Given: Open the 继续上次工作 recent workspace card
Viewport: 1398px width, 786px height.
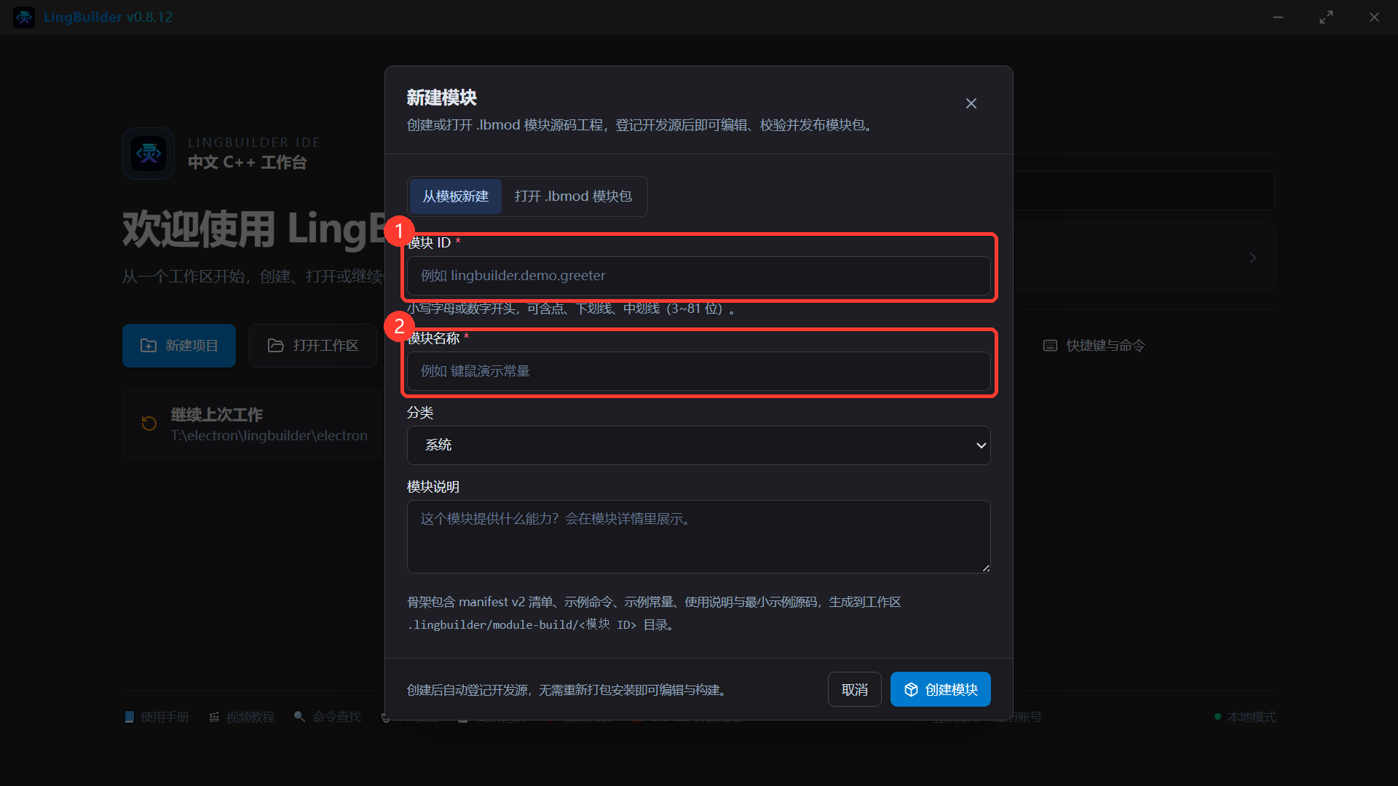Looking at the screenshot, I should click(x=254, y=424).
